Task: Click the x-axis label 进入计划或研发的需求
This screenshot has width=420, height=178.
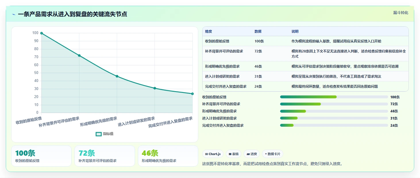Action: pos(136,122)
